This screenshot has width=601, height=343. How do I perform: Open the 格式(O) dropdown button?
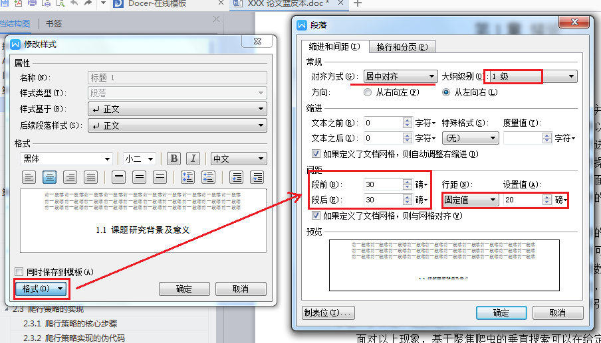click(x=41, y=289)
